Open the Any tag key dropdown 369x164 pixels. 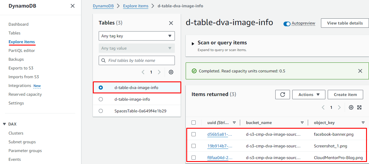(x=137, y=36)
